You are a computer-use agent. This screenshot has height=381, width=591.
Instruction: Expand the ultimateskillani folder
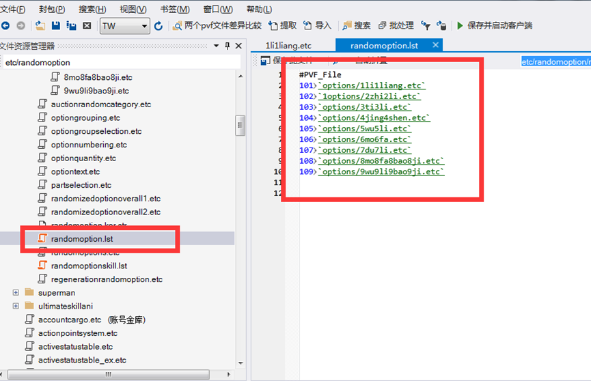point(16,306)
